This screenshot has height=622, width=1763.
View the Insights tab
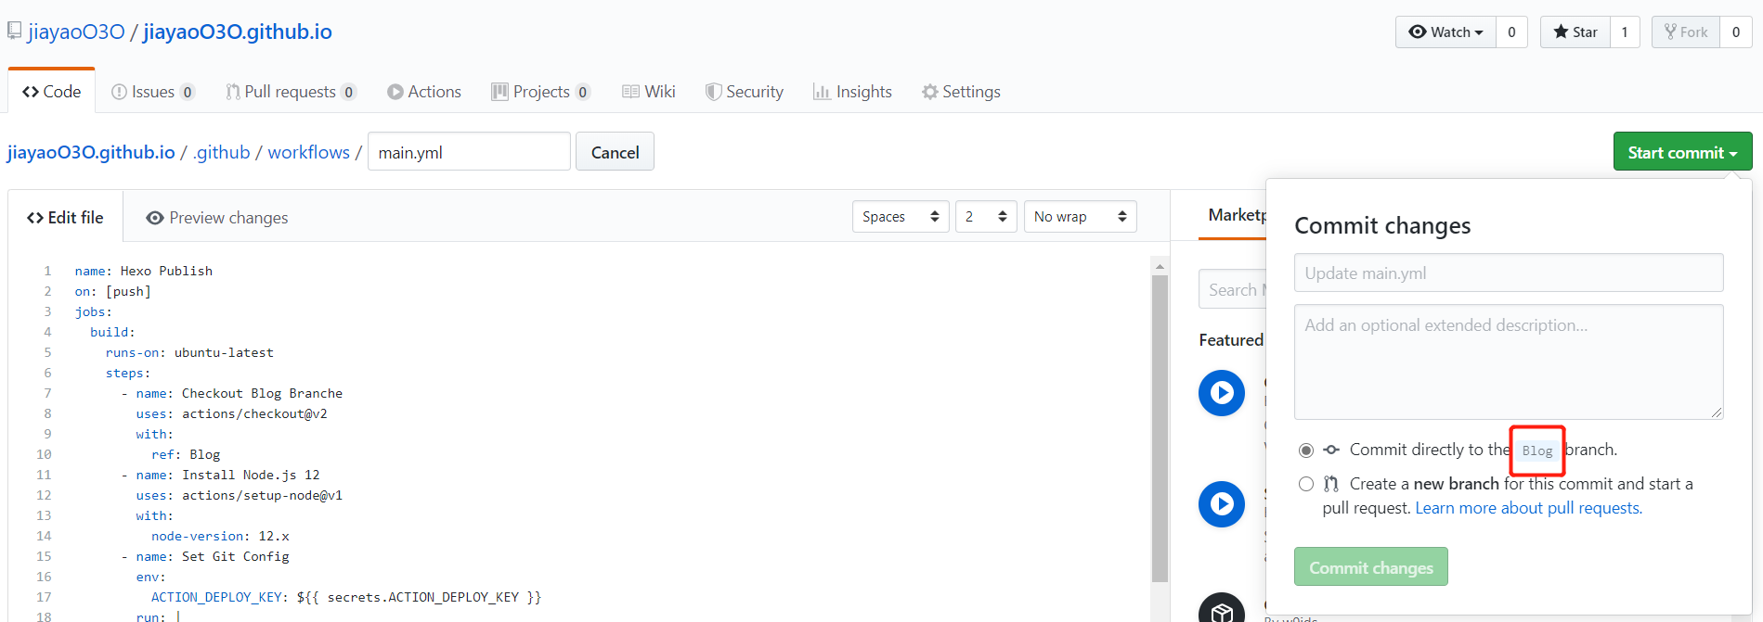852,92
